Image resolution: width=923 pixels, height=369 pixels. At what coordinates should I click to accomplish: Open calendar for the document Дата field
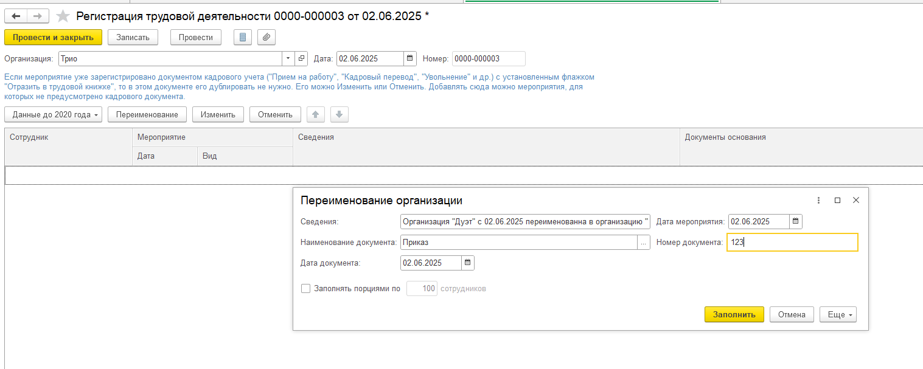410,59
